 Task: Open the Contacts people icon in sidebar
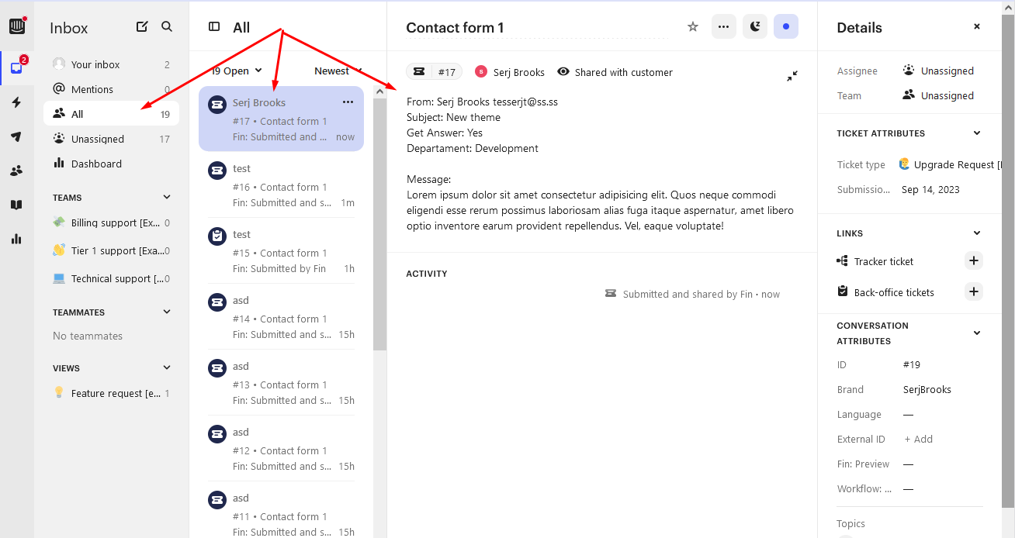coord(16,171)
